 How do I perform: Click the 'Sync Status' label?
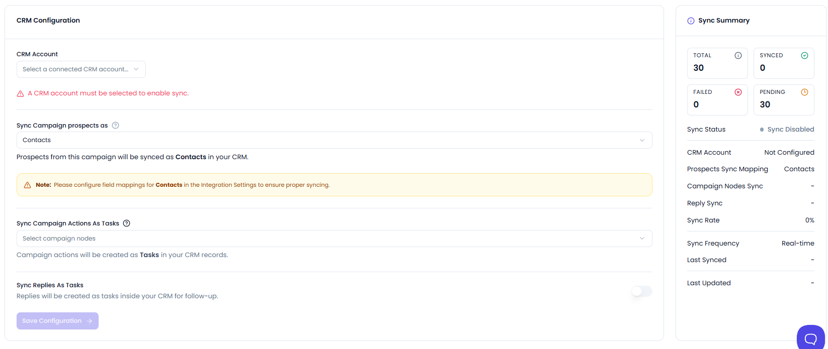click(706, 130)
